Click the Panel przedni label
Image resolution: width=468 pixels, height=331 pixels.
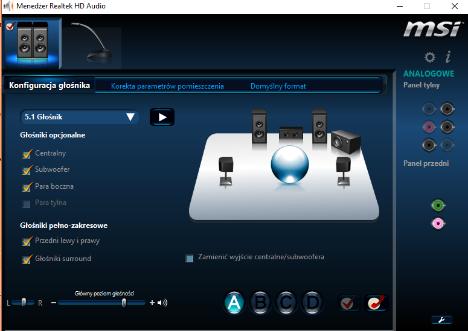pyautogui.click(x=426, y=163)
